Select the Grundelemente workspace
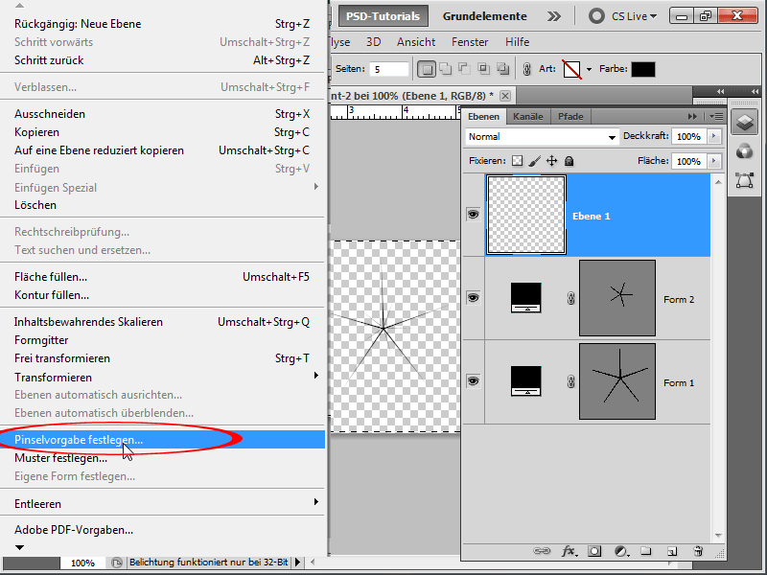 pyautogui.click(x=485, y=16)
